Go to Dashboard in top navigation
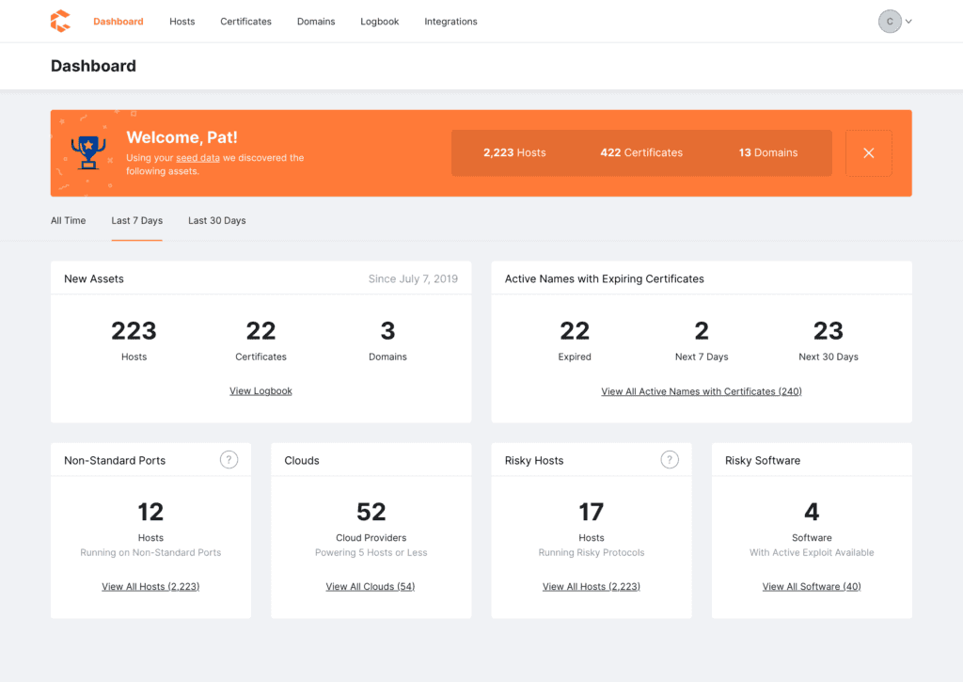Image resolution: width=963 pixels, height=682 pixels. click(118, 22)
